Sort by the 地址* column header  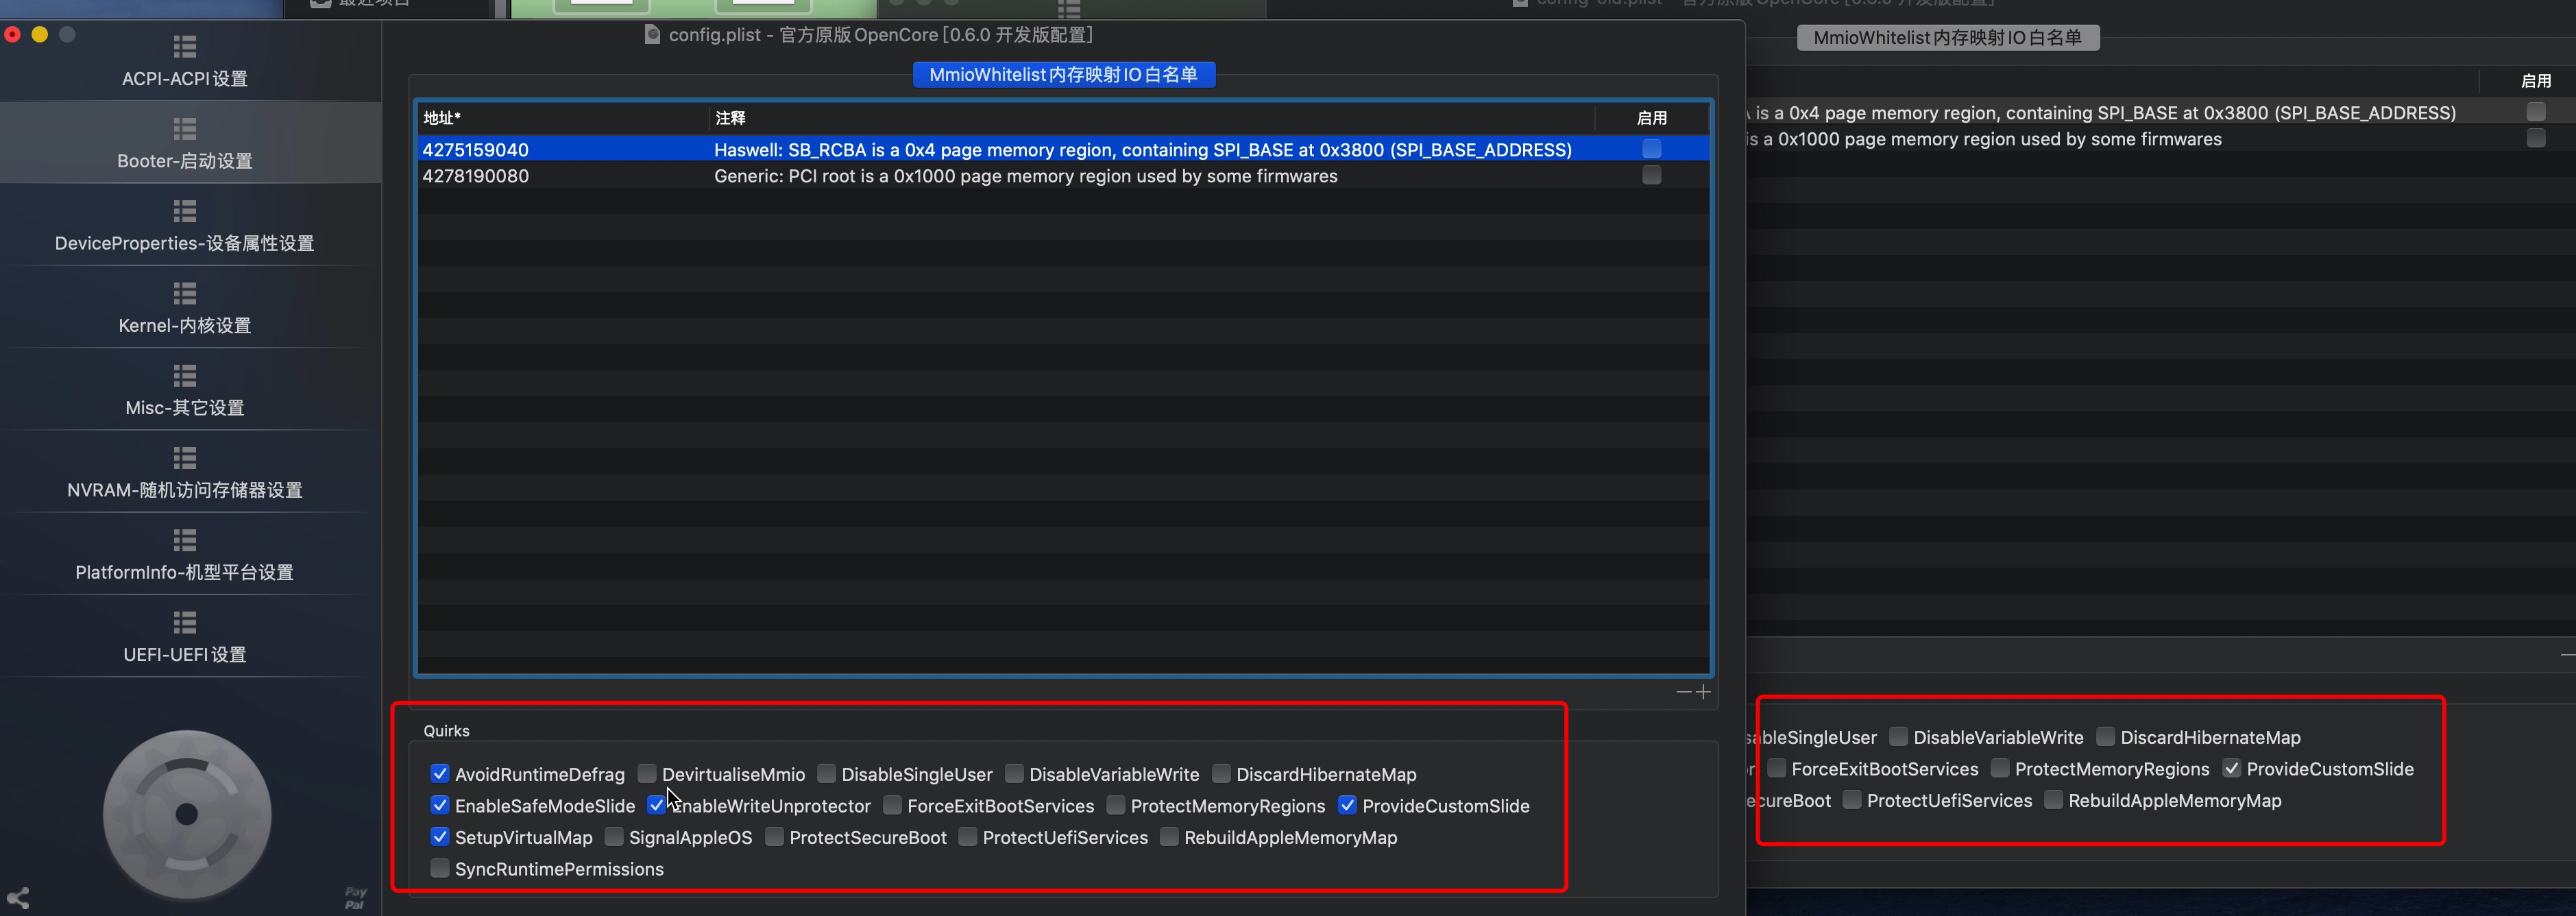click(x=562, y=118)
